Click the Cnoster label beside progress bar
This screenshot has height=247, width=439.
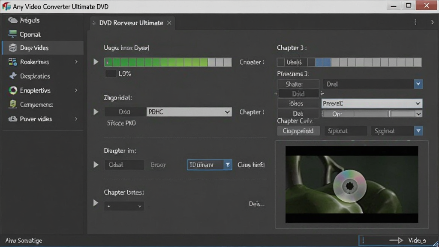click(x=252, y=62)
